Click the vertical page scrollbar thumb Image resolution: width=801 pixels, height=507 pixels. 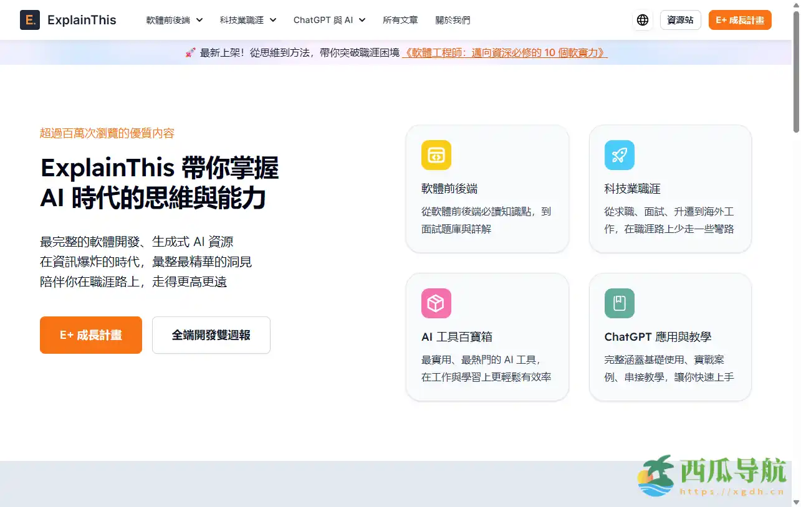(796, 72)
